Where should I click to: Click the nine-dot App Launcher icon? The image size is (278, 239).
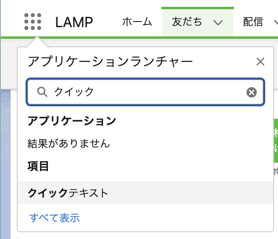point(33,22)
